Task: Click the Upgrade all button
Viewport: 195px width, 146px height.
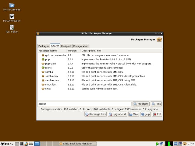Action: (x=117, y=114)
